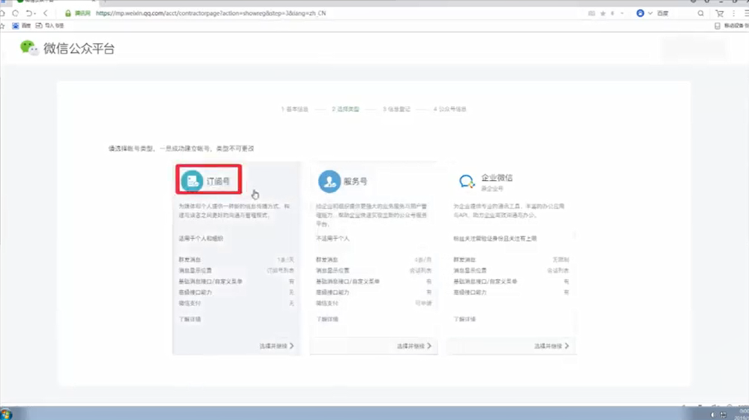Click the 服务号 title text
This screenshot has width=749, height=420.
click(x=355, y=181)
